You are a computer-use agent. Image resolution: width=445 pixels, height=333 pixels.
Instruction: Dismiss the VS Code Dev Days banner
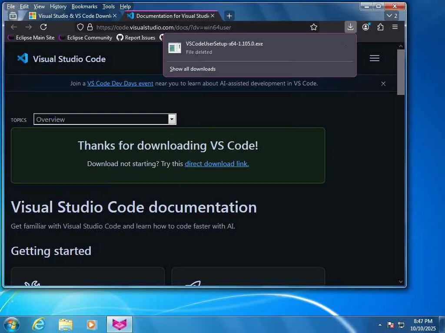(383, 84)
